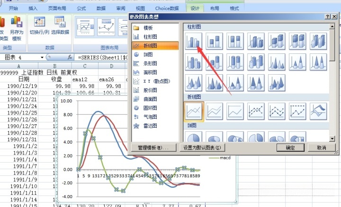This screenshot has height=207, width=341.
Task: Select Surface chart (曲面图) category
Action: 155,99
